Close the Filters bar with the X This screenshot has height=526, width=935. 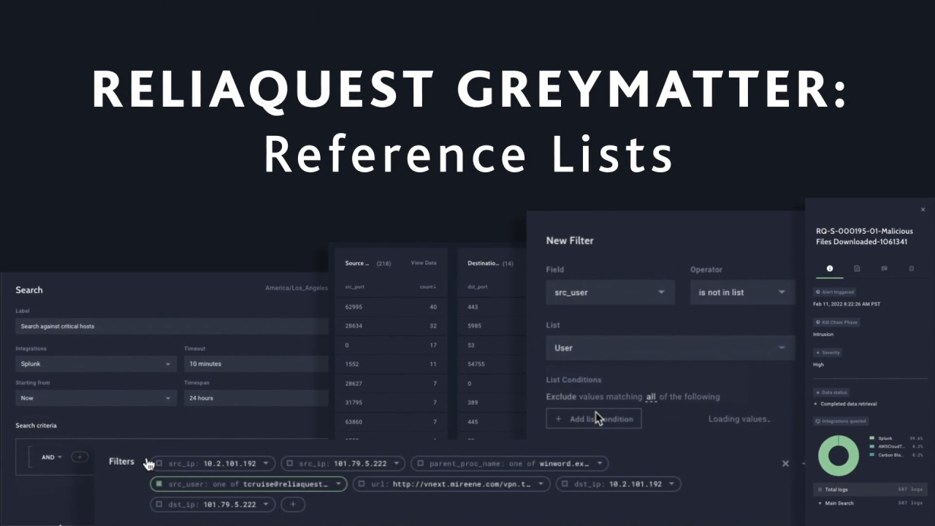point(785,463)
